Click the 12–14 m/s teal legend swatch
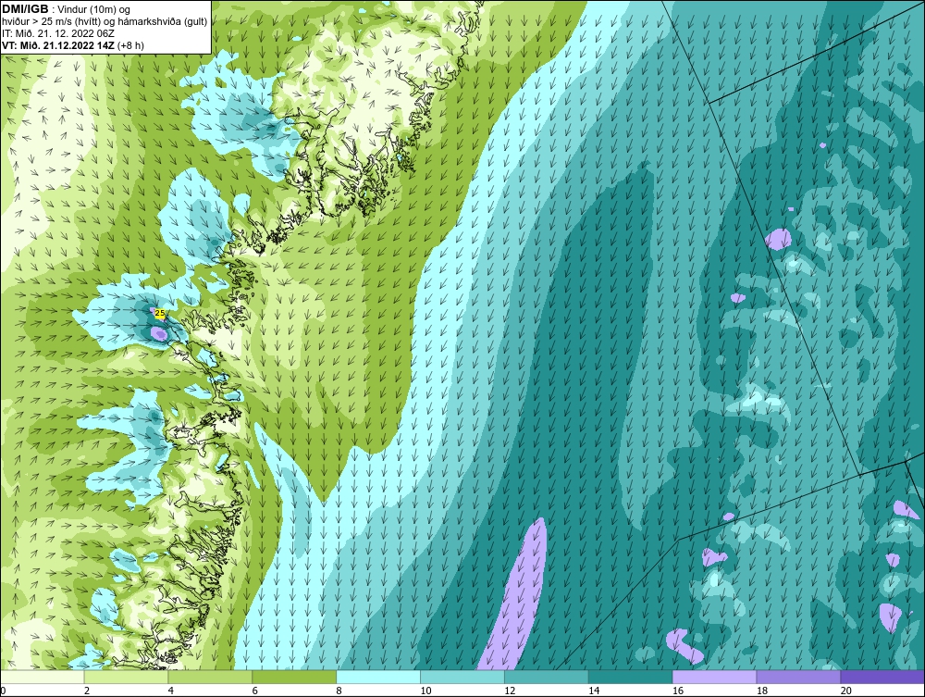The width and height of the screenshot is (925, 697). tap(547, 677)
